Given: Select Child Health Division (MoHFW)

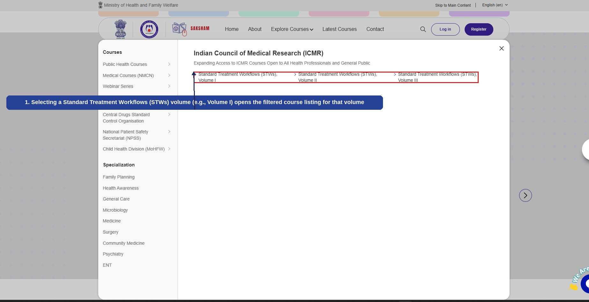Looking at the screenshot, I should [x=134, y=149].
